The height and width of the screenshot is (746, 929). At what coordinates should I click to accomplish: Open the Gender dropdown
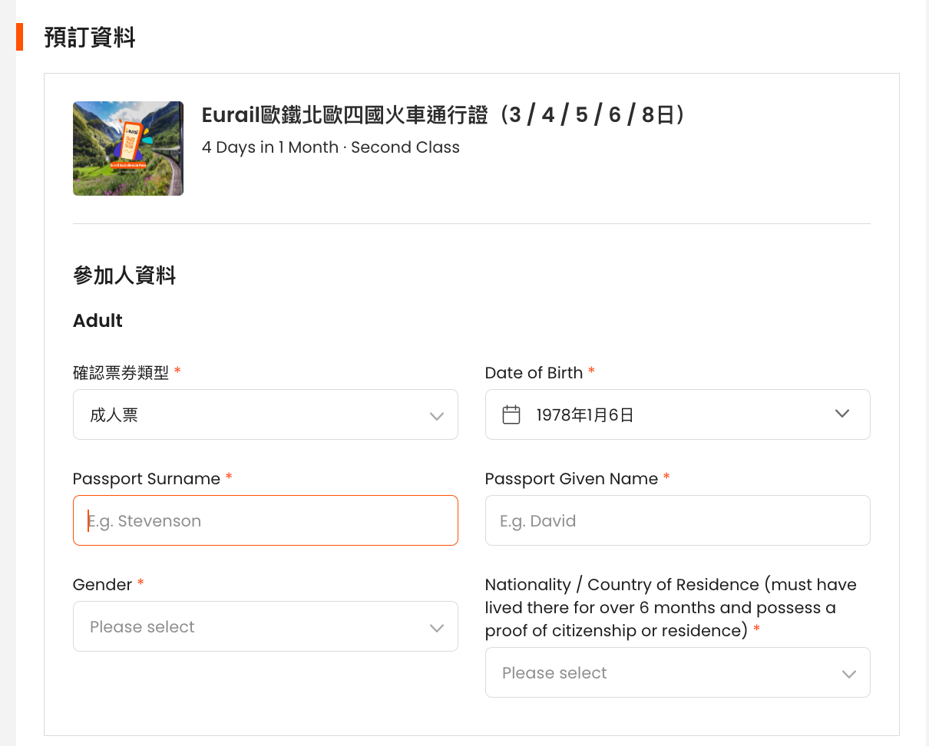click(x=266, y=626)
